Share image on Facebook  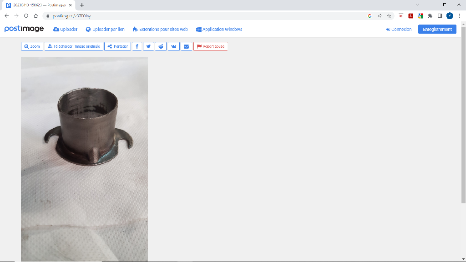[137, 46]
